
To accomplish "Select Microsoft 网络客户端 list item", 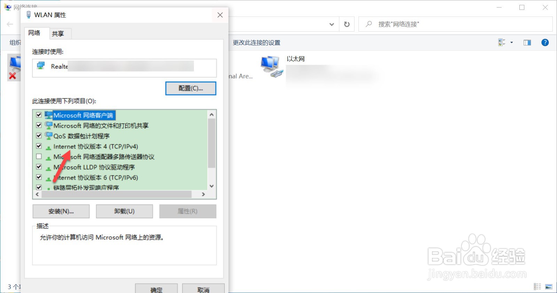I will [83, 115].
